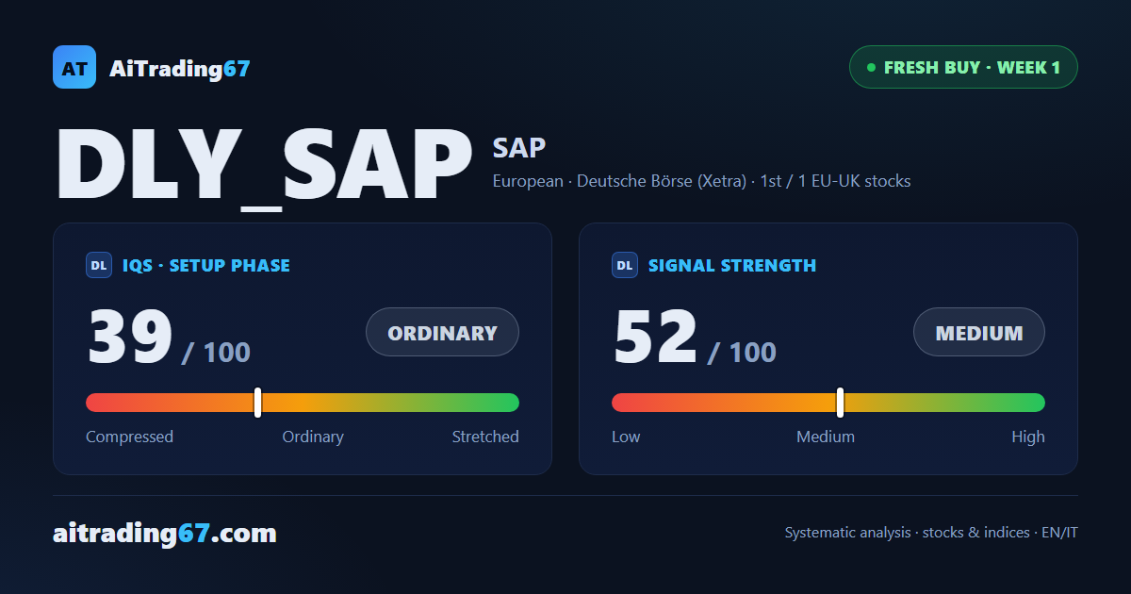The height and width of the screenshot is (594, 1131).
Task: Click the SIGNAL STRENGTH title
Action: (732, 266)
